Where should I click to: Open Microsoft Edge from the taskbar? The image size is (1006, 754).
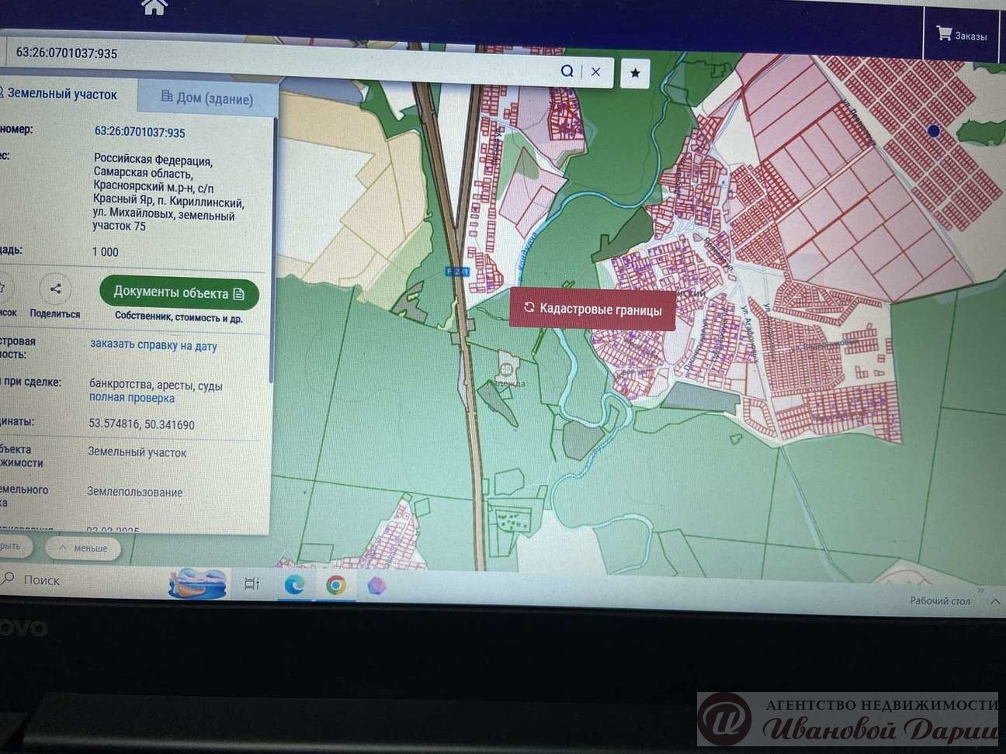coord(293,584)
